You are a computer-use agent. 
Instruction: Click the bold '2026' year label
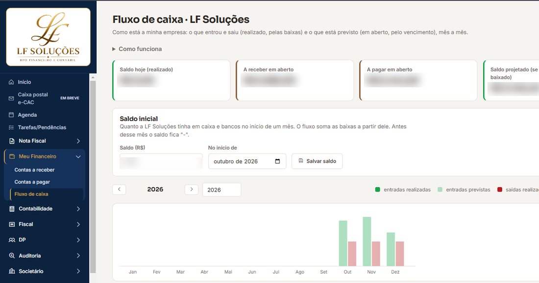(x=155, y=189)
